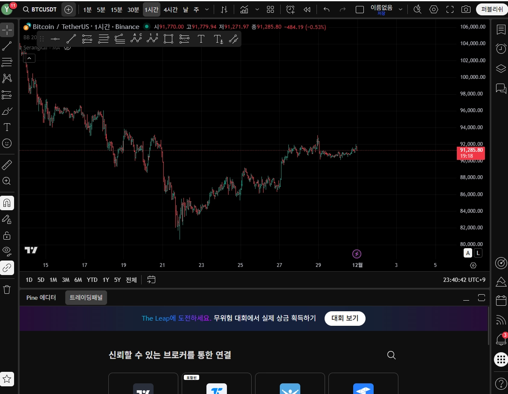Click the 대회 보기 button
508x394 pixels.
345,318
